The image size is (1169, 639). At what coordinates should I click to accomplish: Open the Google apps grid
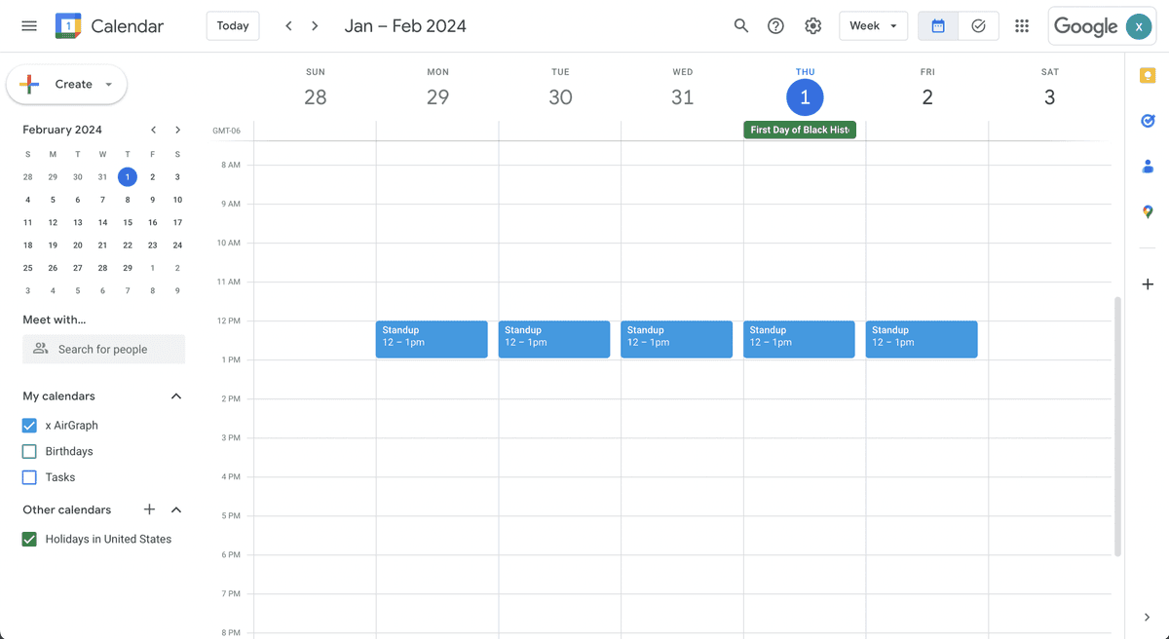[x=1022, y=26]
